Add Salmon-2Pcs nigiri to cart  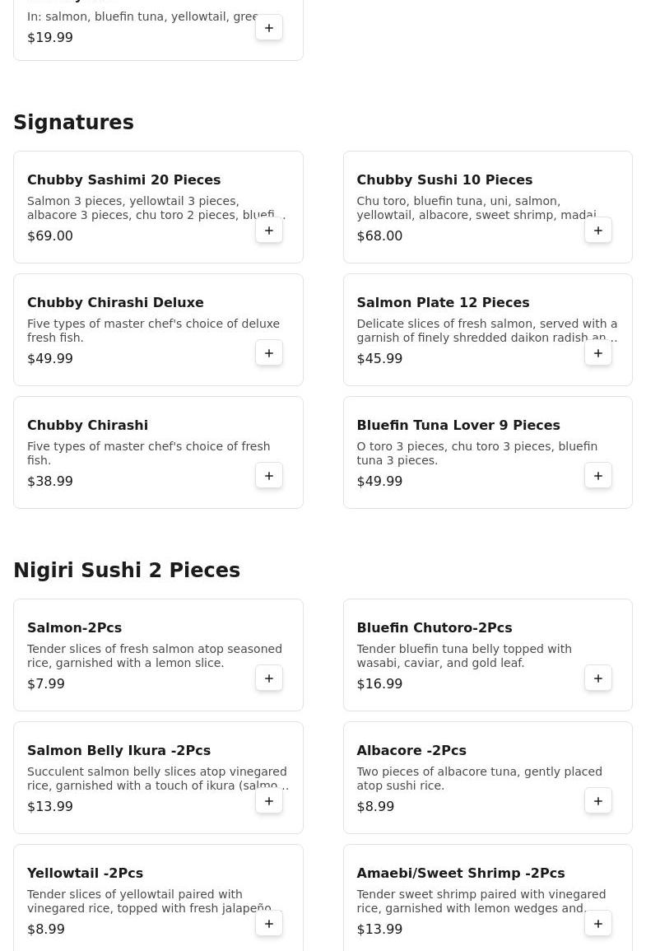269,678
